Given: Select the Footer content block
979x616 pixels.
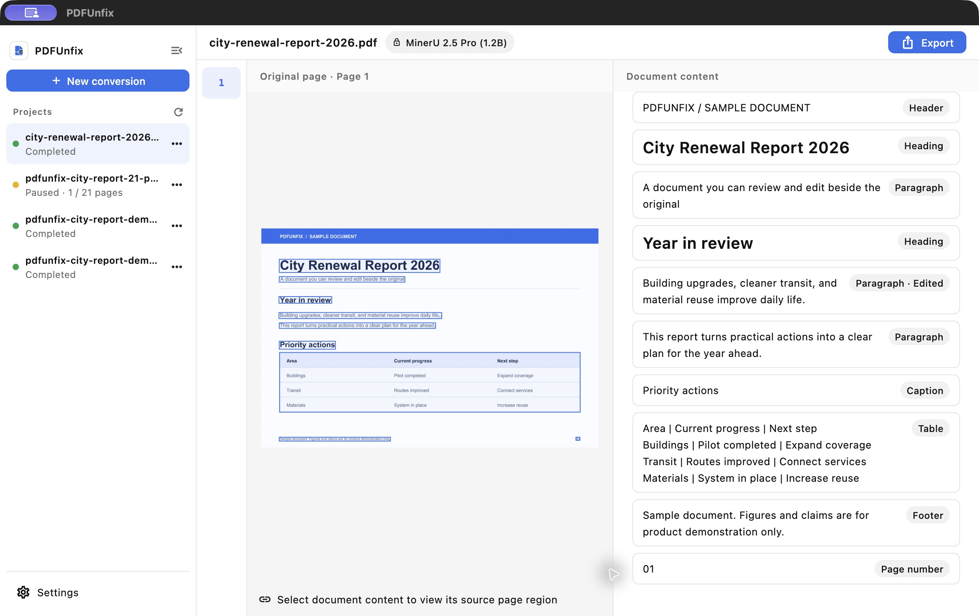Looking at the screenshot, I should pos(796,523).
